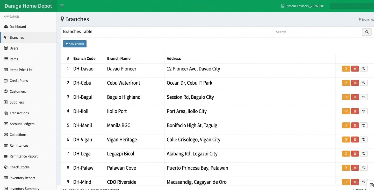
Task: Focus the Search input field
Action: (318, 32)
